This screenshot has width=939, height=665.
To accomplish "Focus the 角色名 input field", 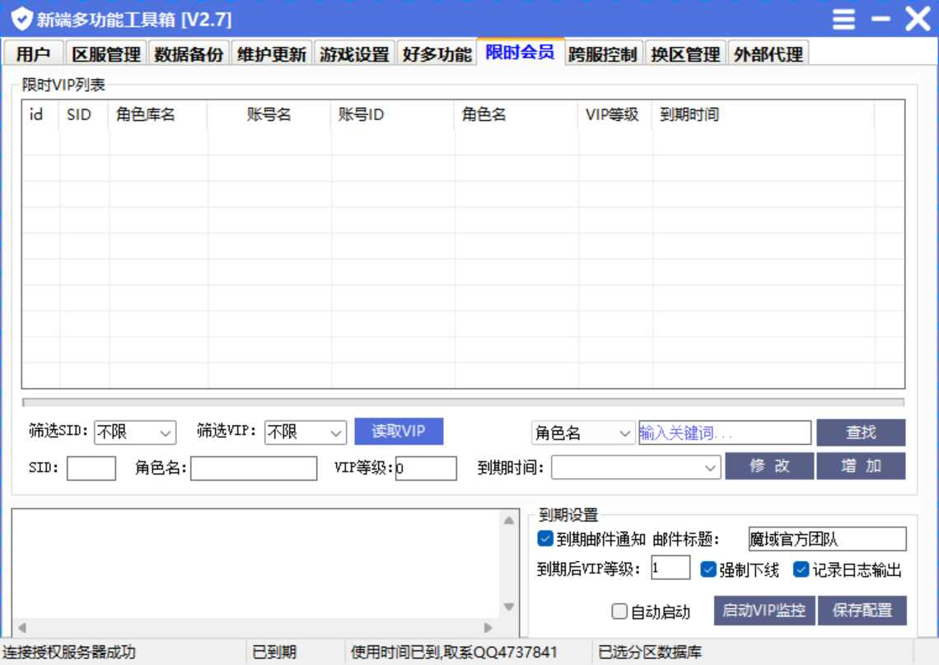I will point(254,468).
